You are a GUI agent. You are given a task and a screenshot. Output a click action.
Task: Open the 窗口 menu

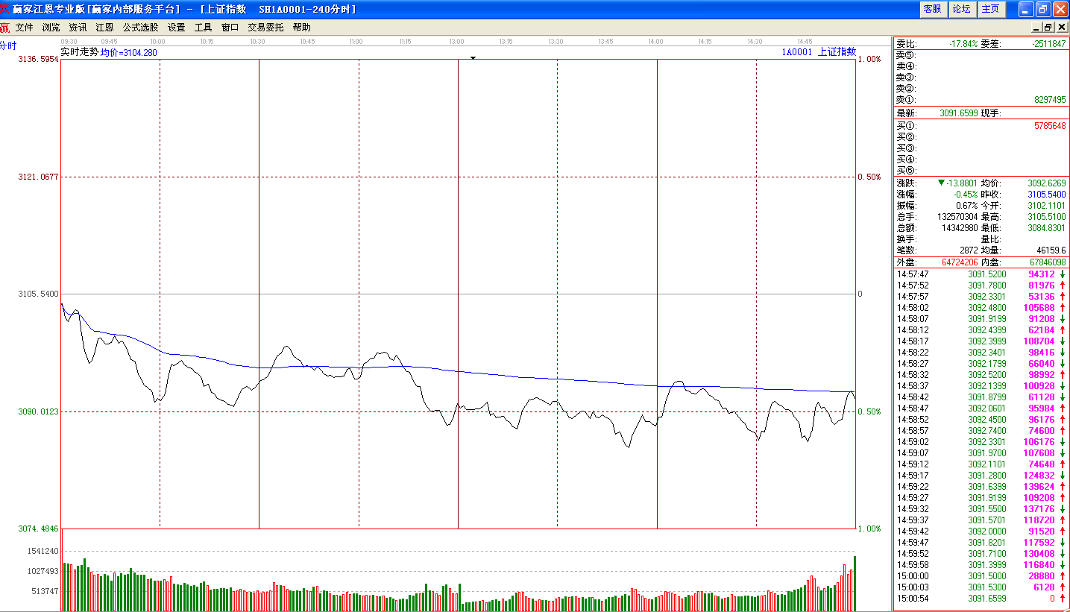[230, 28]
